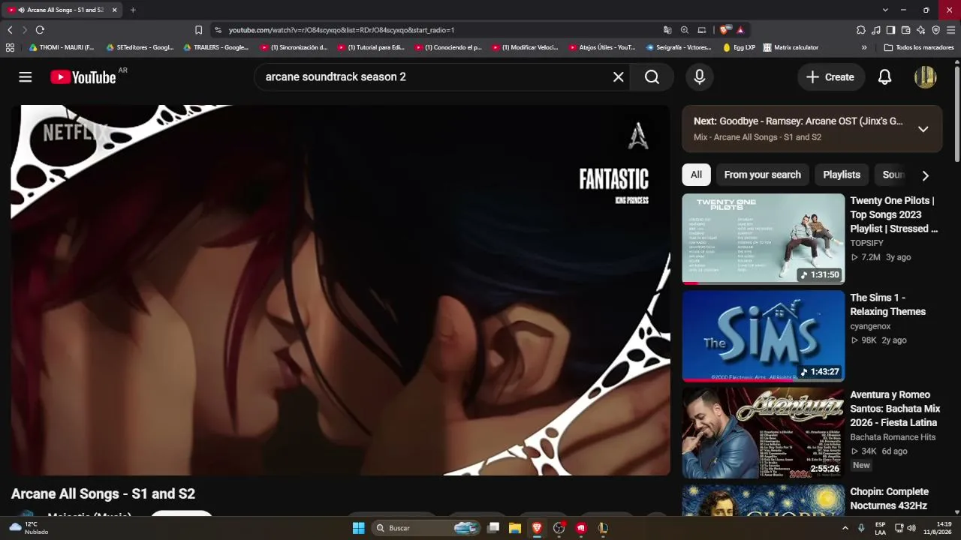Close the Arcane All Songs tab
This screenshot has width=961, height=540.
(x=115, y=10)
